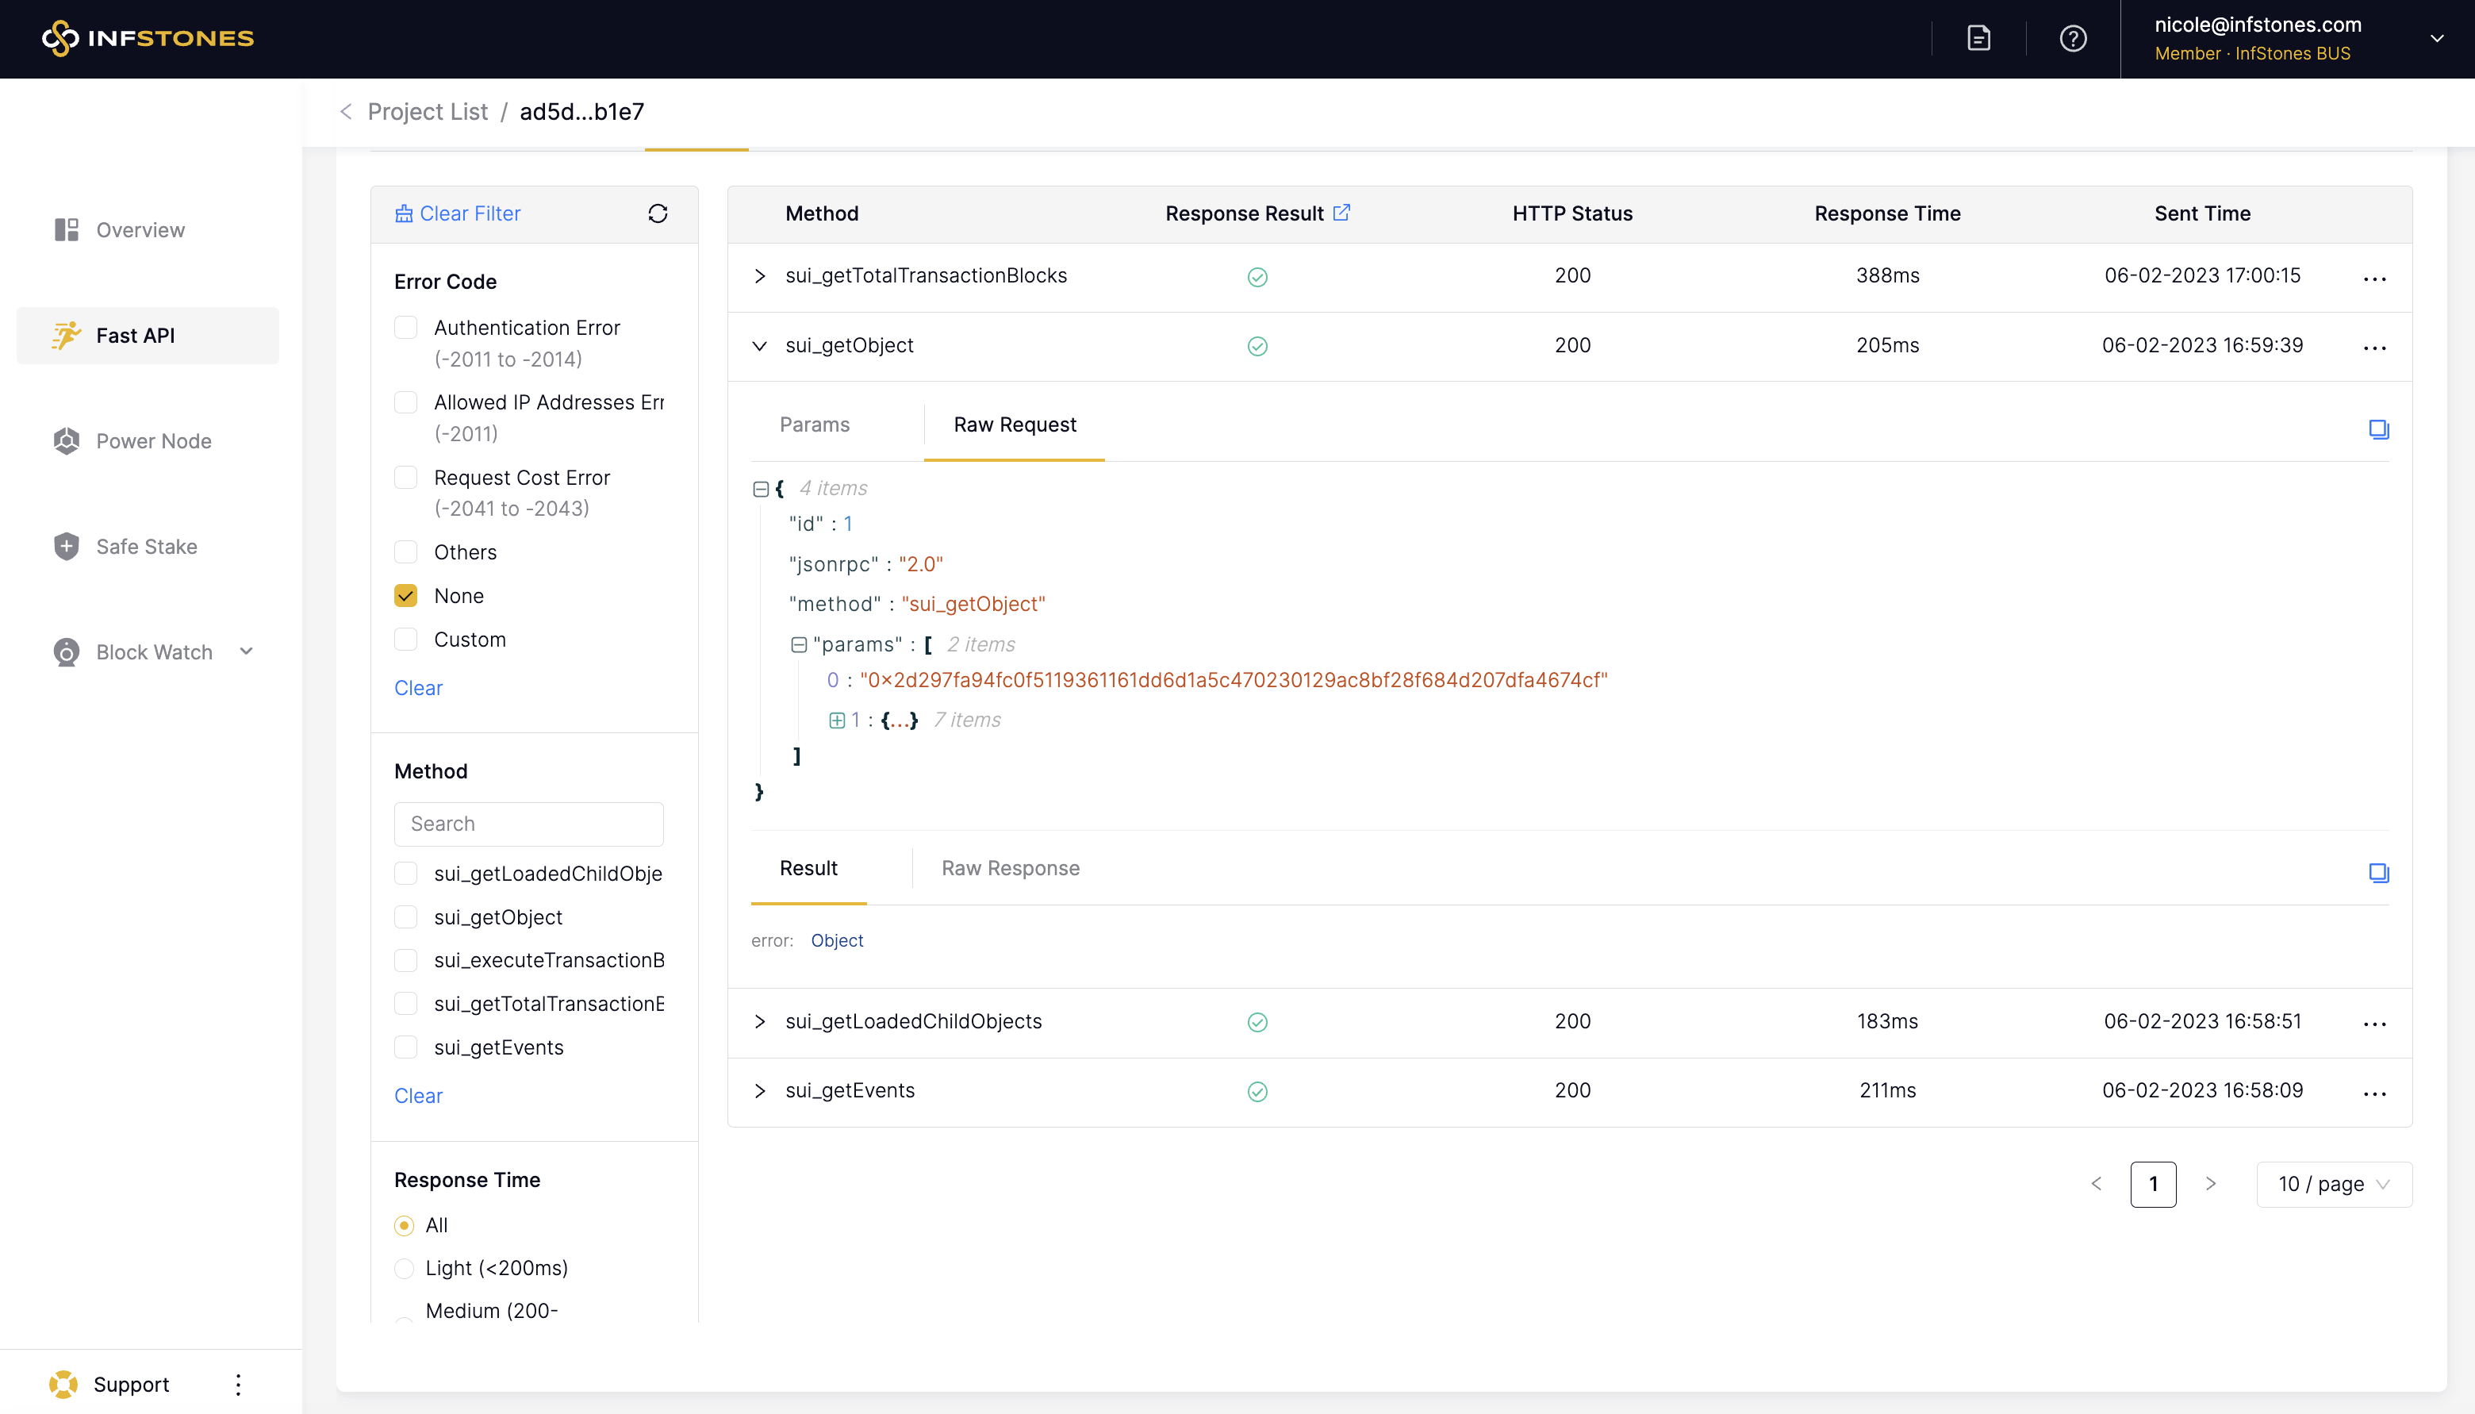This screenshot has height=1414, width=2475.
Task: Open Response Result external link icon
Action: point(1341,213)
